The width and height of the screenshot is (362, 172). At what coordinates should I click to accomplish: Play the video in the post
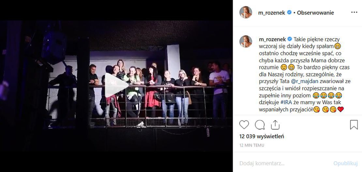tap(116, 85)
